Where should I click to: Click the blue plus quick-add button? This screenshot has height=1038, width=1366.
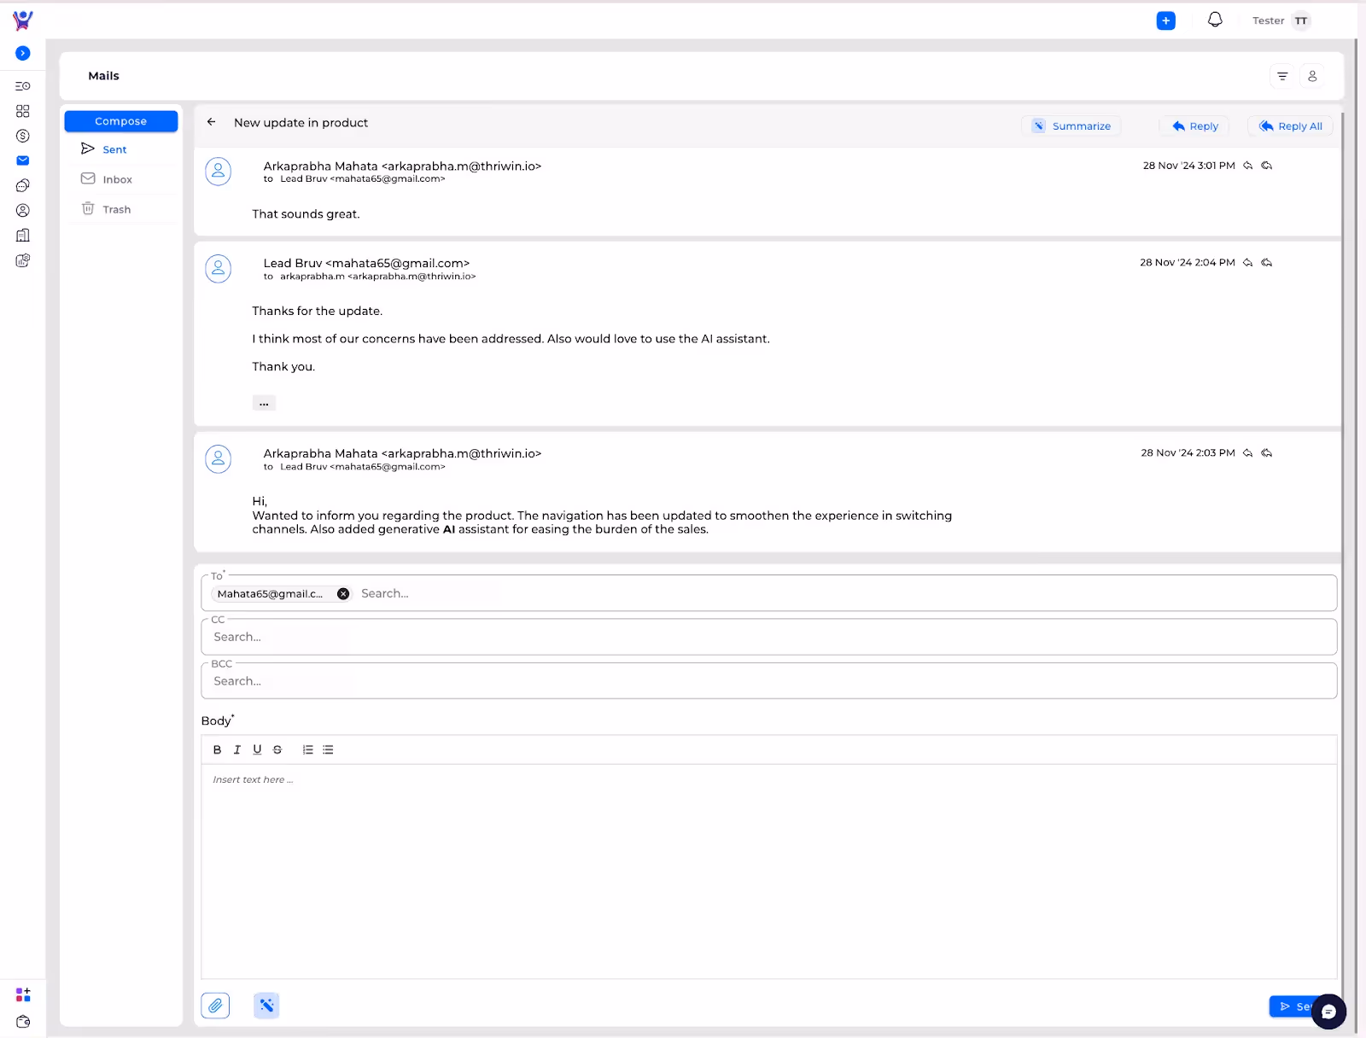[x=1166, y=20]
